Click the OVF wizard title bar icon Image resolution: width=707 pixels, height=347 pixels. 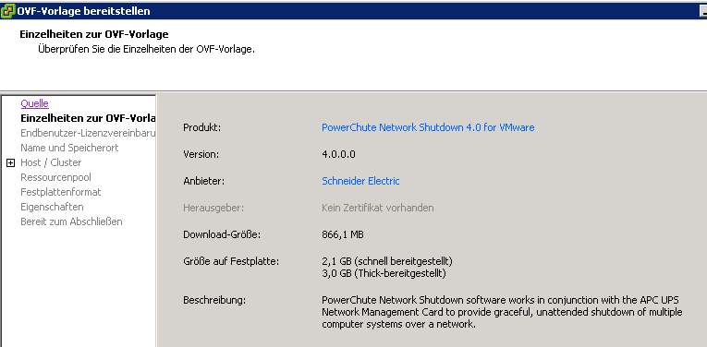click(x=7, y=11)
